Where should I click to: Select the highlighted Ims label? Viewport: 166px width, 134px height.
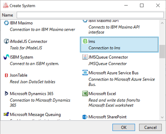(92, 41)
